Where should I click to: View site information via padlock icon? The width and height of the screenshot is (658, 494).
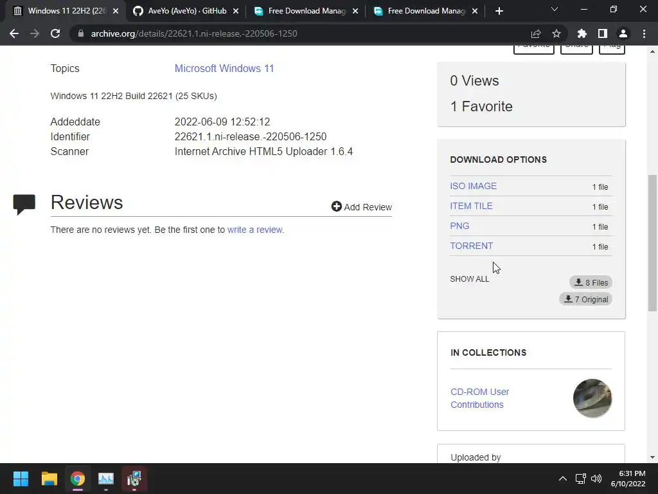81,33
